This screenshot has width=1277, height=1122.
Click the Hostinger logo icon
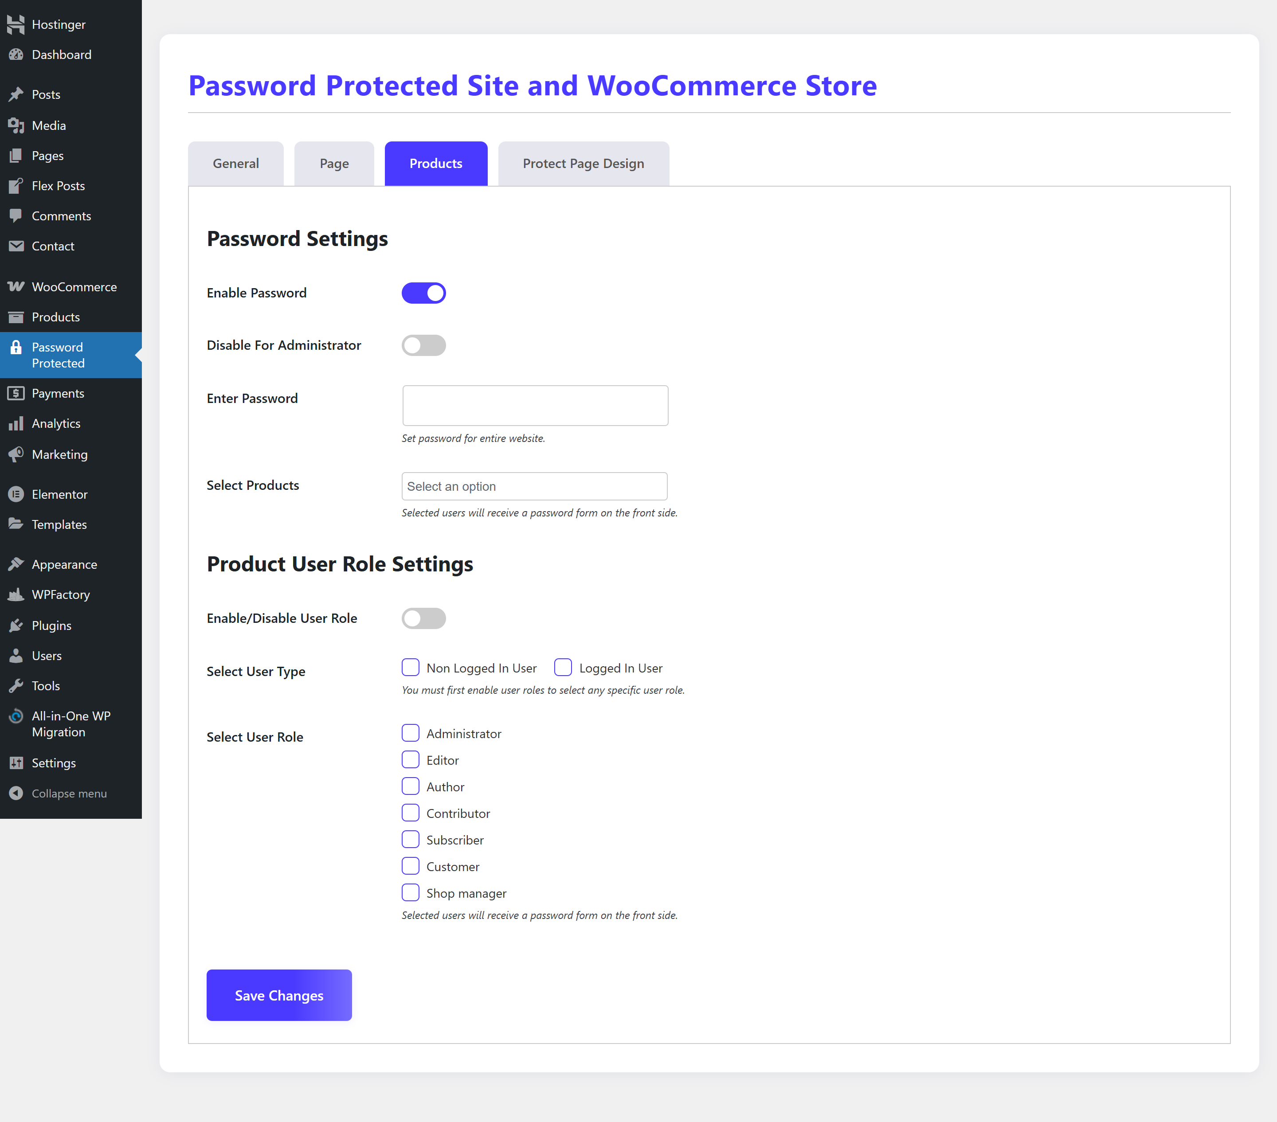16,24
